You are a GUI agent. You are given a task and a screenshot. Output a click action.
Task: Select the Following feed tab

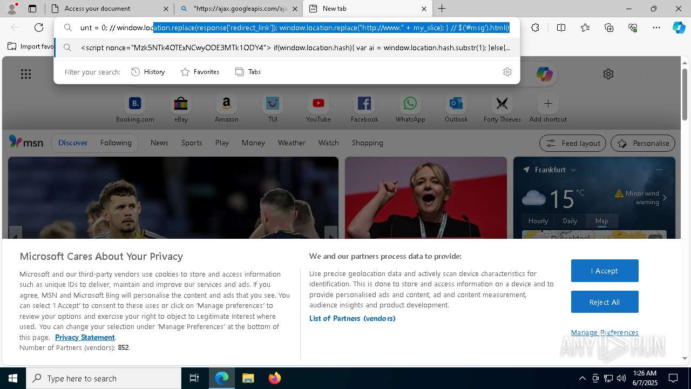pyautogui.click(x=116, y=143)
